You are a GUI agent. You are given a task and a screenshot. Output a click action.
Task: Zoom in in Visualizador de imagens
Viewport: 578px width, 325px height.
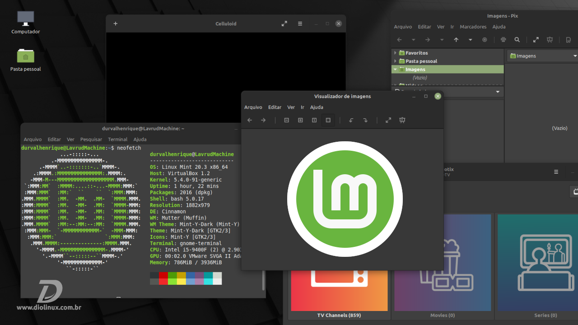pyautogui.click(x=300, y=120)
